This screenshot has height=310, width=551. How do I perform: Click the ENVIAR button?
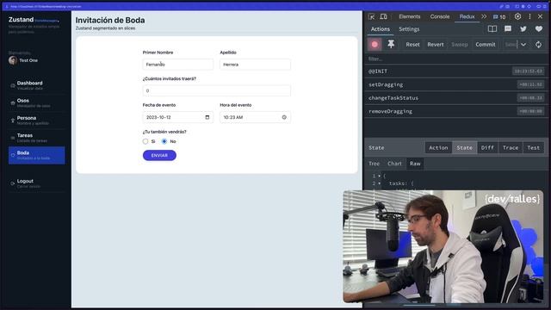click(x=159, y=155)
